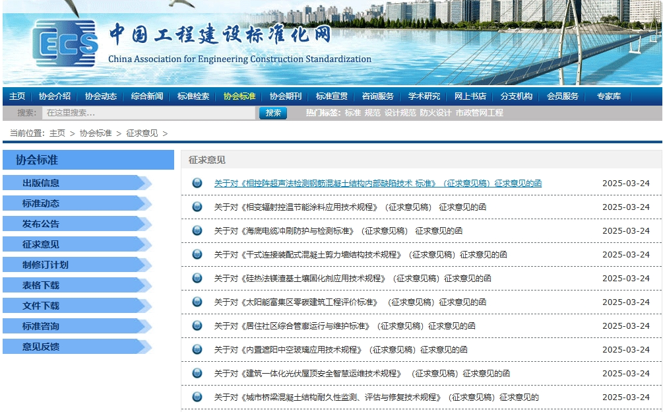Navigate to 主页 in the breadcrumb
Screen dimensions: 663x412
pyautogui.click(x=57, y=133)
